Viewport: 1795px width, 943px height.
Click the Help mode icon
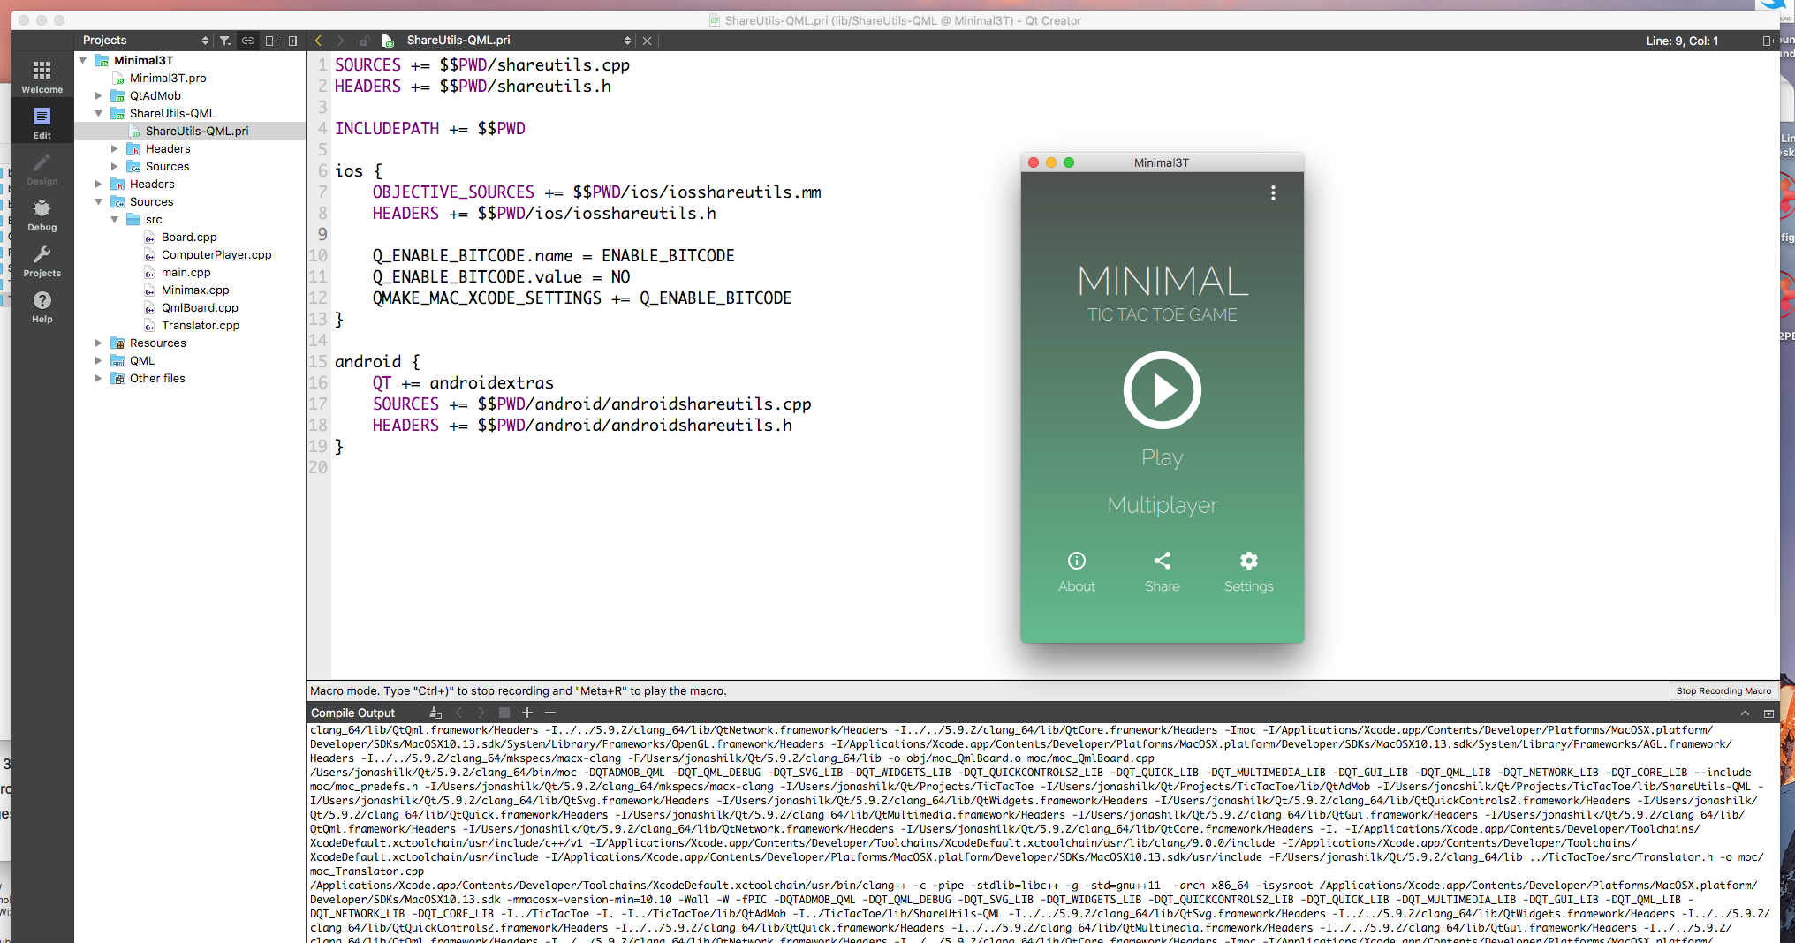tap(42, 306)
